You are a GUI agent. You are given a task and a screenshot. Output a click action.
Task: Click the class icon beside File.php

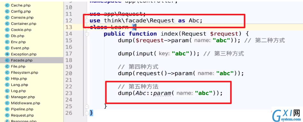pyautogui.click(x=7, y=66)
